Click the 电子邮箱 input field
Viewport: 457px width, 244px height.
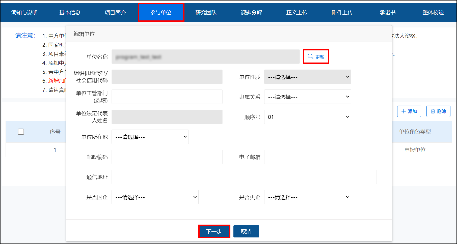(x=319, y=157)
